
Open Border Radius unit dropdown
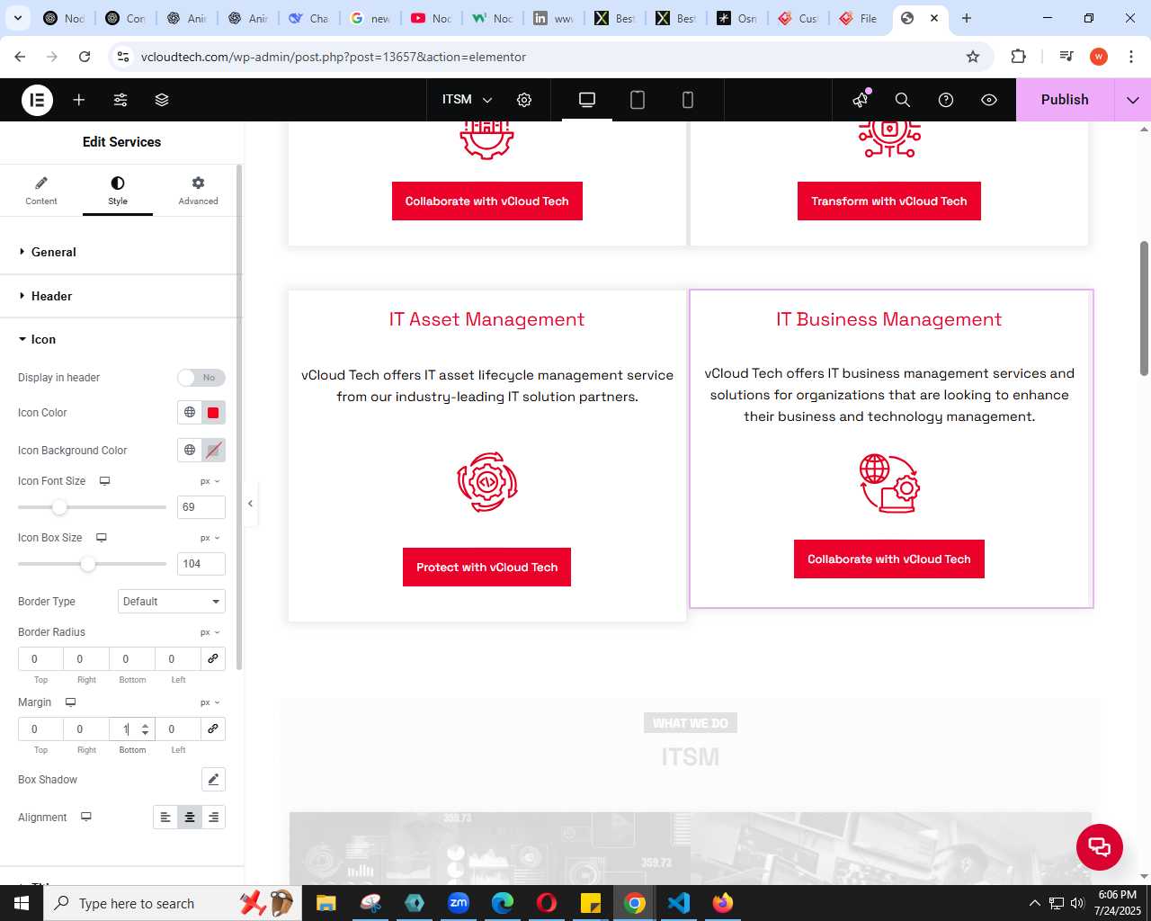(210, 632)
